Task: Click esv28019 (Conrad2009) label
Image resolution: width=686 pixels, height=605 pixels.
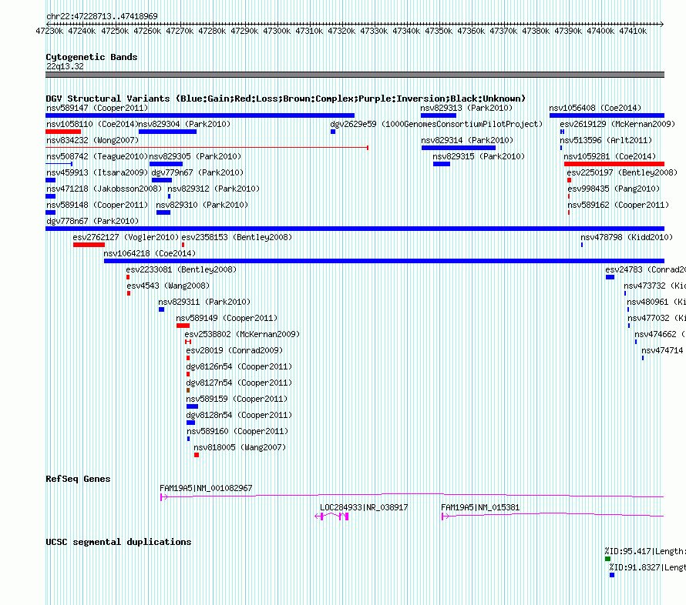Action: tap(234, 350)
